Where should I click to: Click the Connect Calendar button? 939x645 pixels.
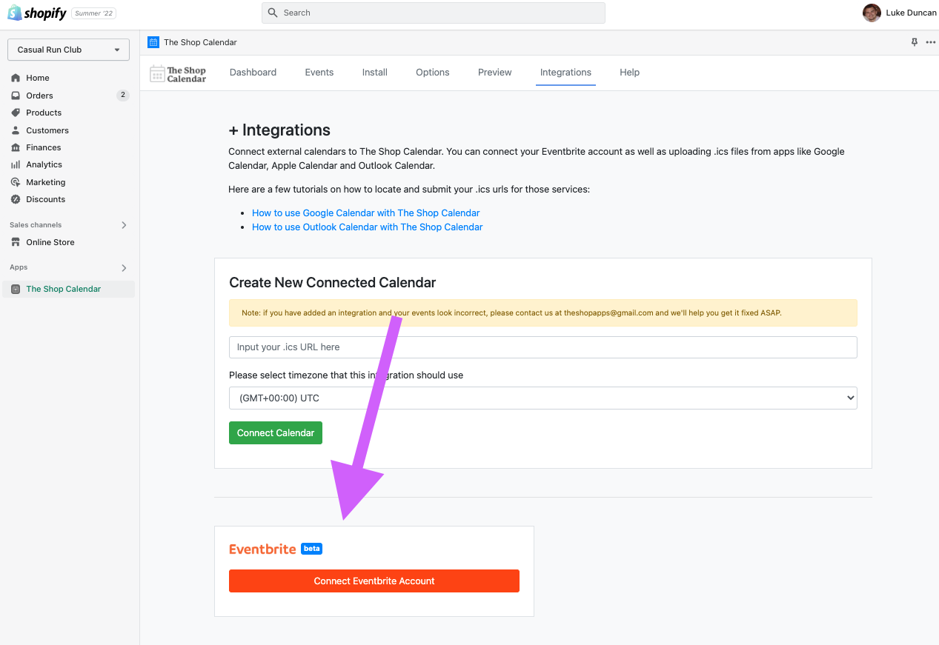[x=276, y=432]
